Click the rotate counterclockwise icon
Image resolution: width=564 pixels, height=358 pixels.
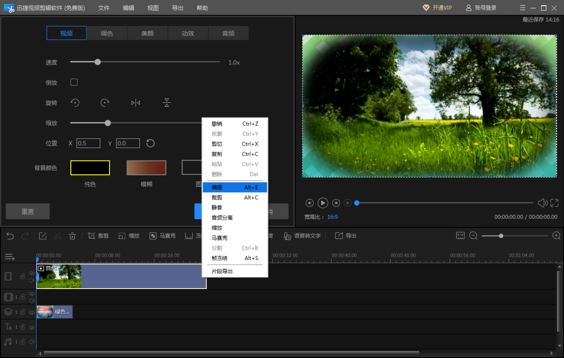coord(75,103)
